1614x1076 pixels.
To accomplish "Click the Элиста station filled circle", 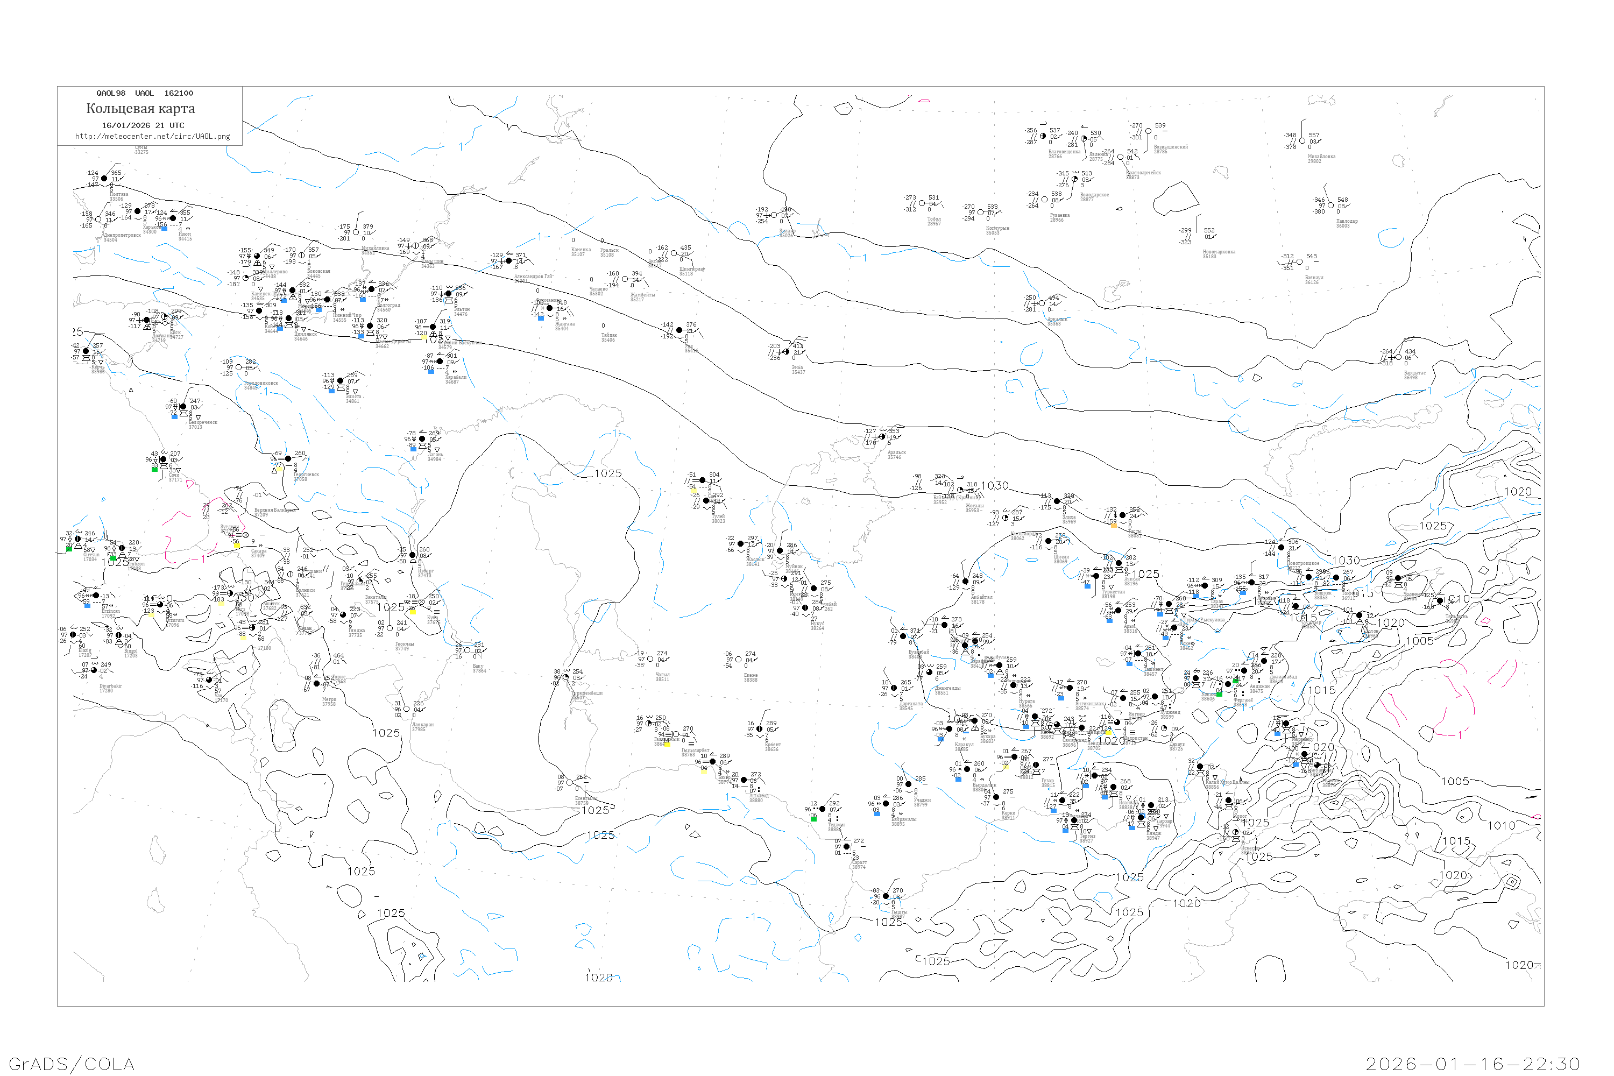I will pos(341,381).
